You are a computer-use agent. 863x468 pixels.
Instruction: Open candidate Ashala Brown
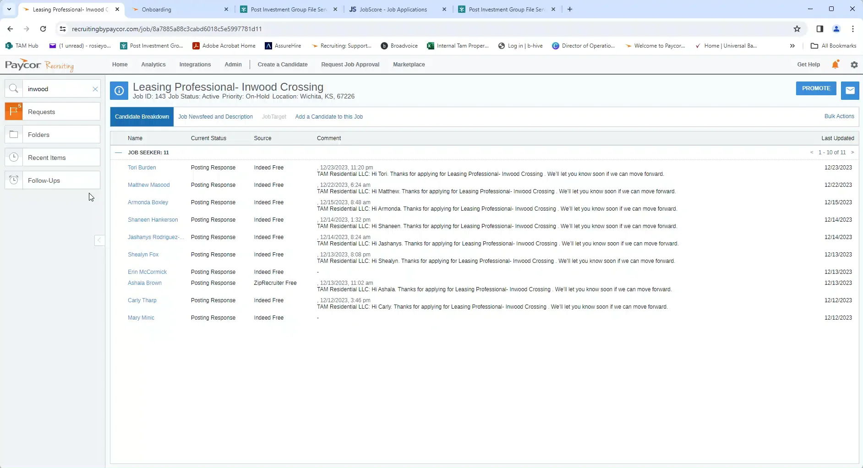pyautogui.click(x=145, y=283)
